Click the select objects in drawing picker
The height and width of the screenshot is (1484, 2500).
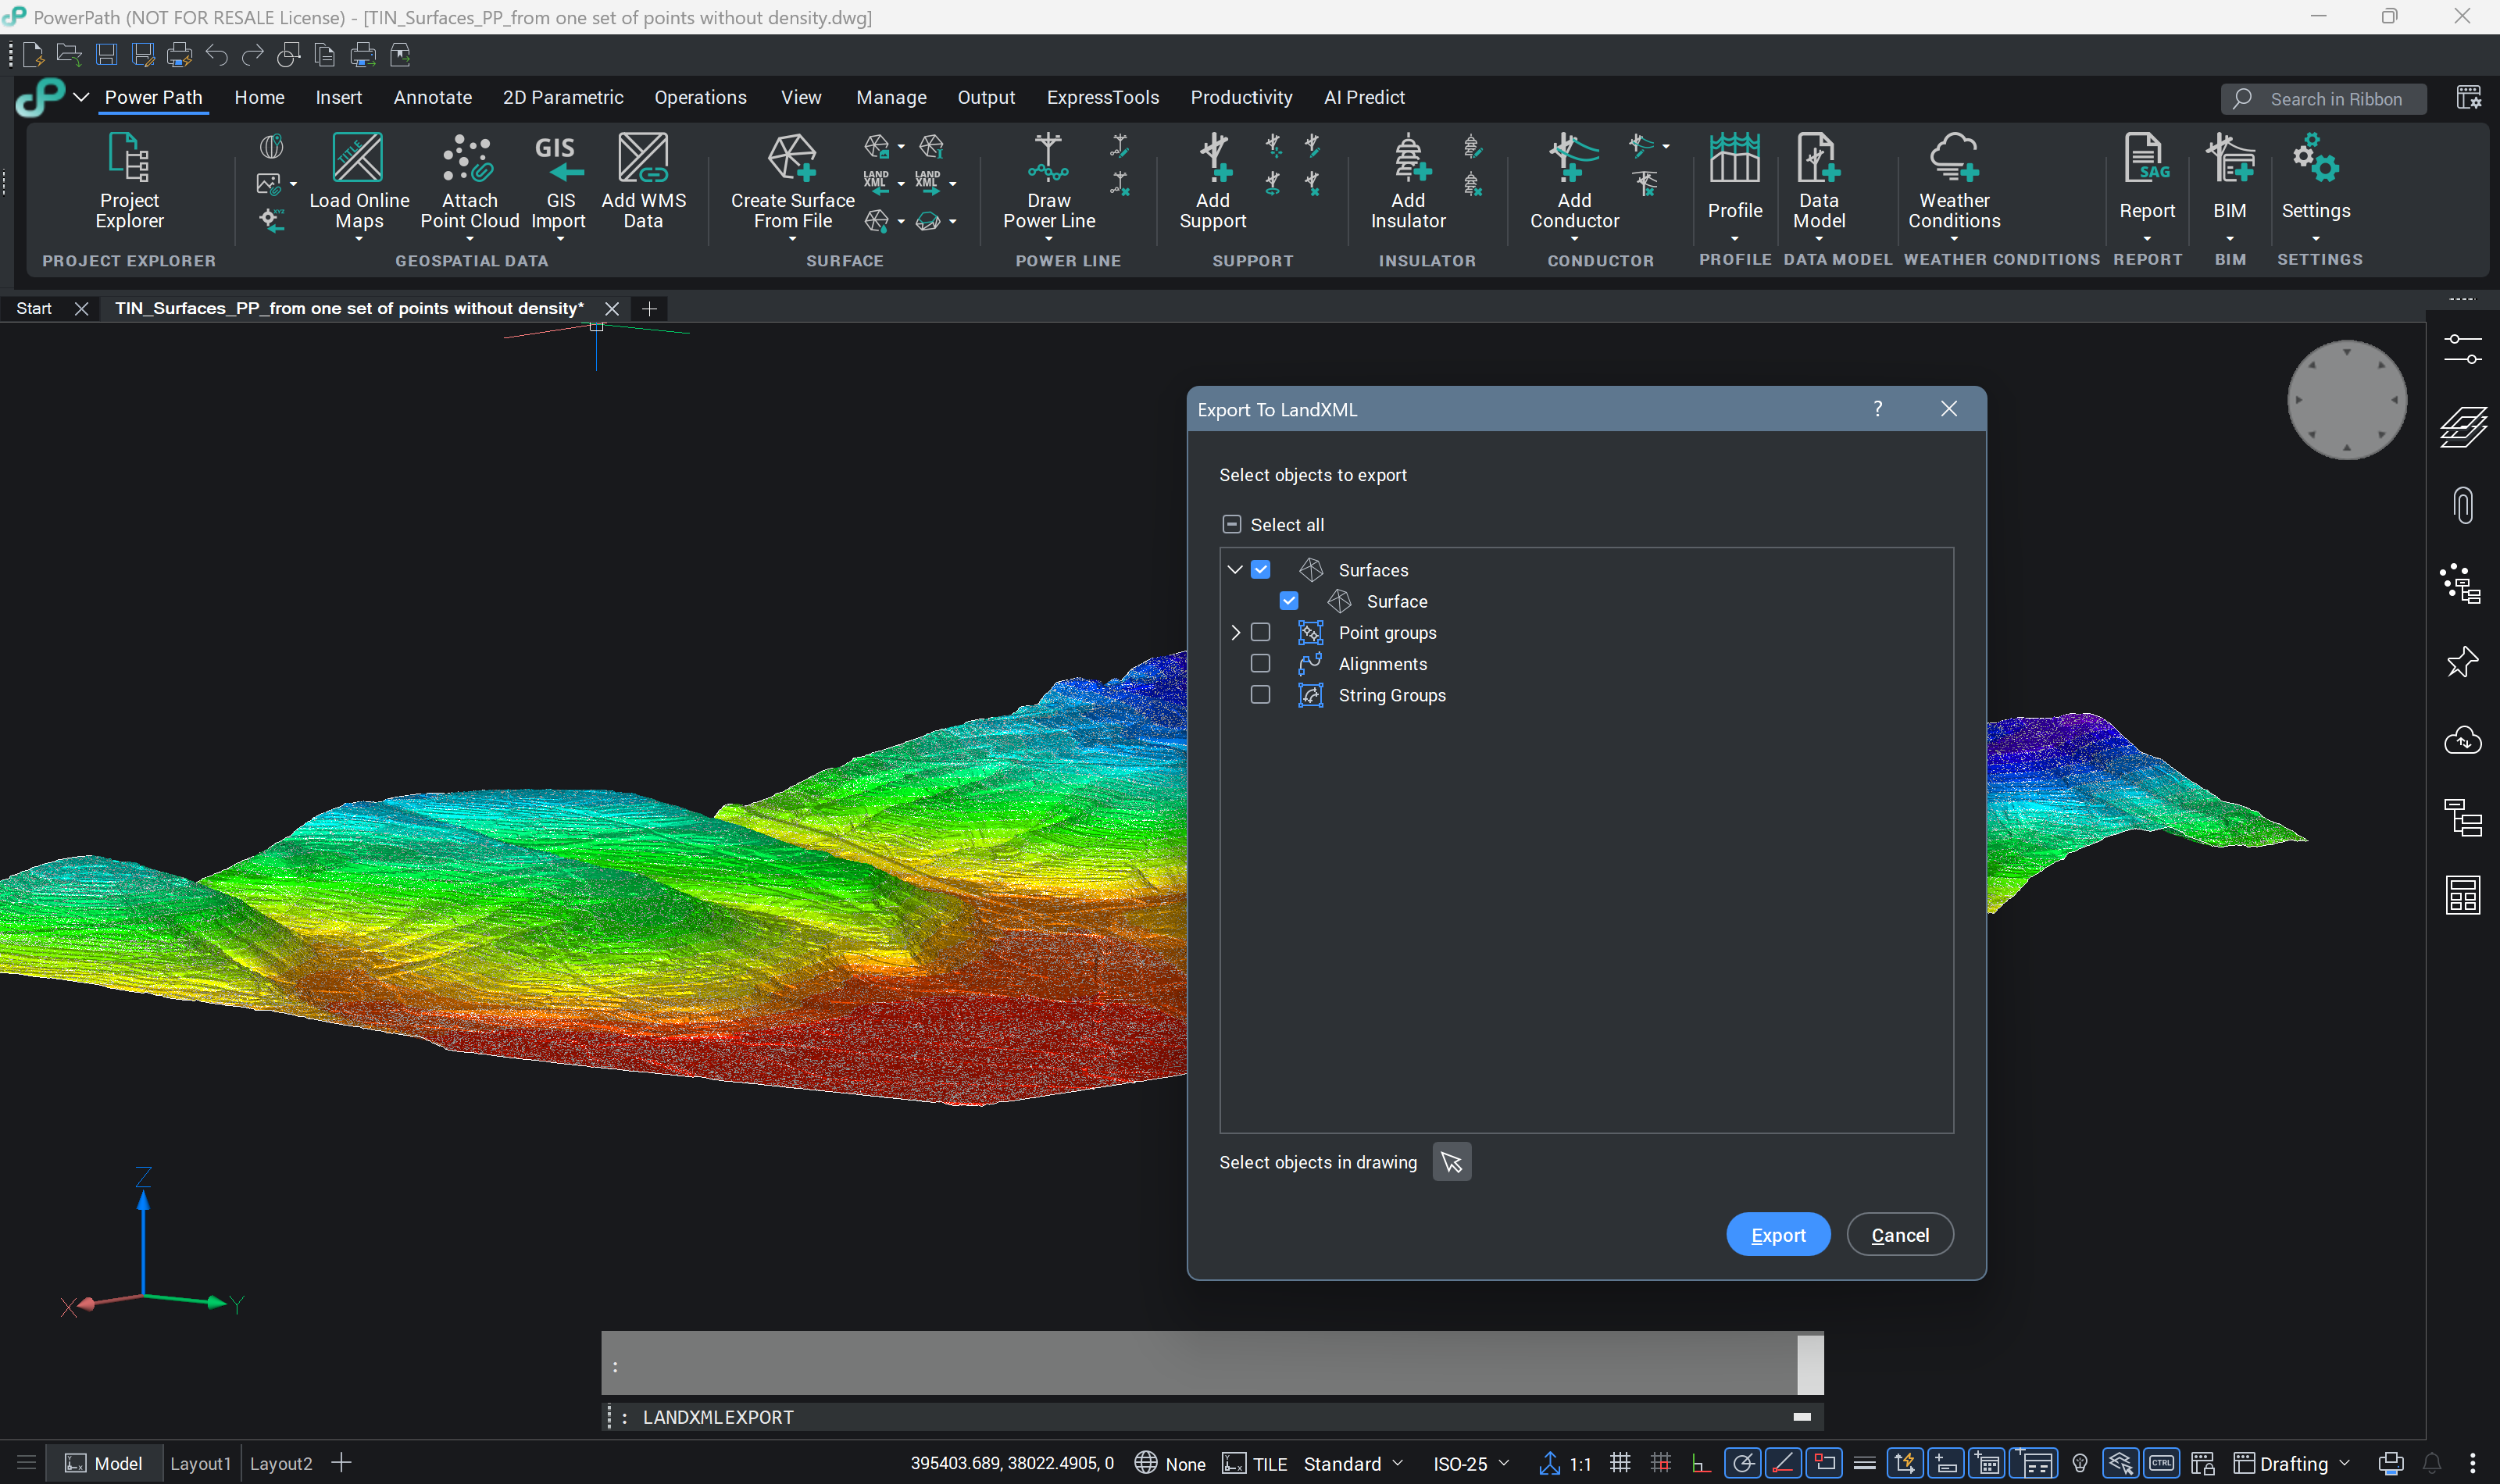pos(1451,1162)
